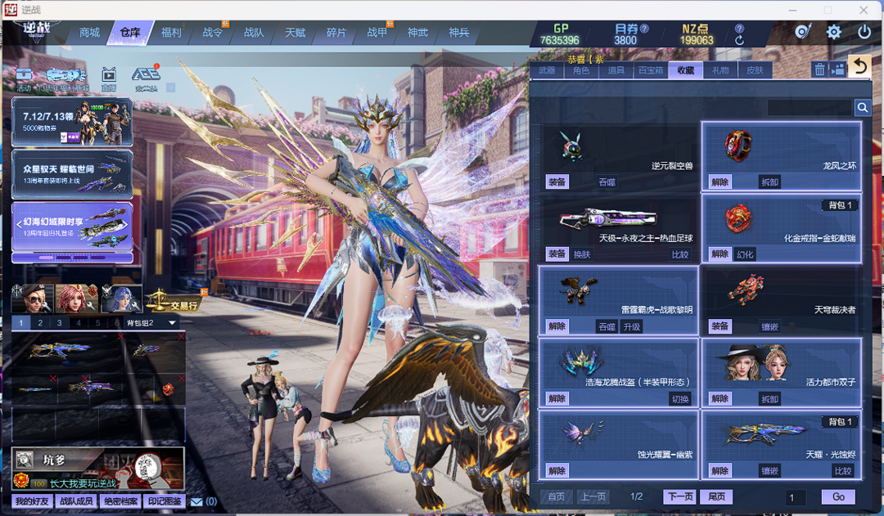
Task: Switch to the 道具 tab
Action: tap(616, 70)
